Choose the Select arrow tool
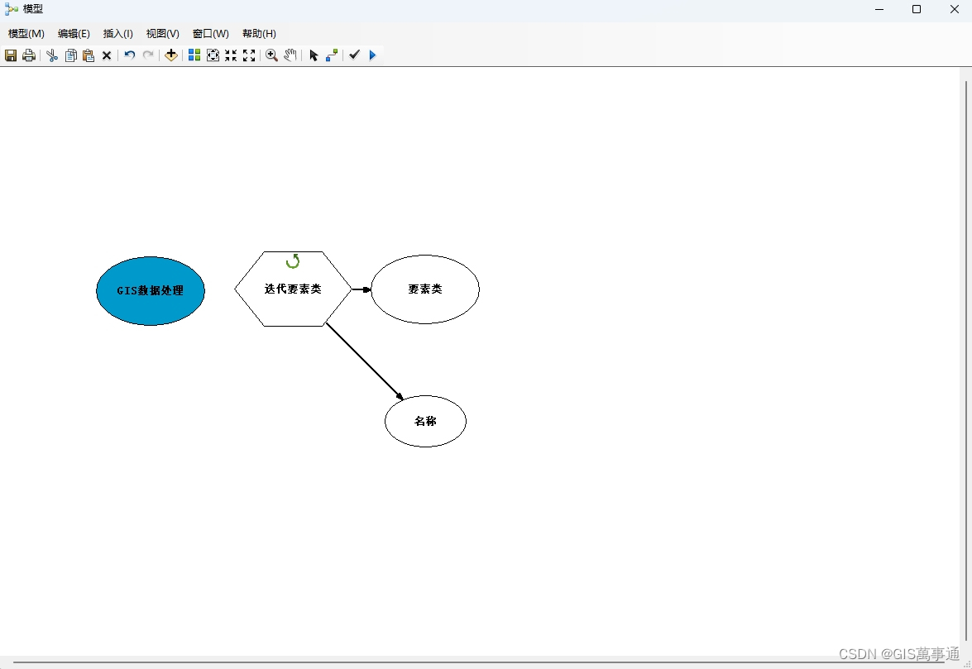Image resolution: width=972 pixels, height=669 pixels. (314, 55)
